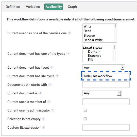Open help icon beside permissions condition

(x=70, y=33)
